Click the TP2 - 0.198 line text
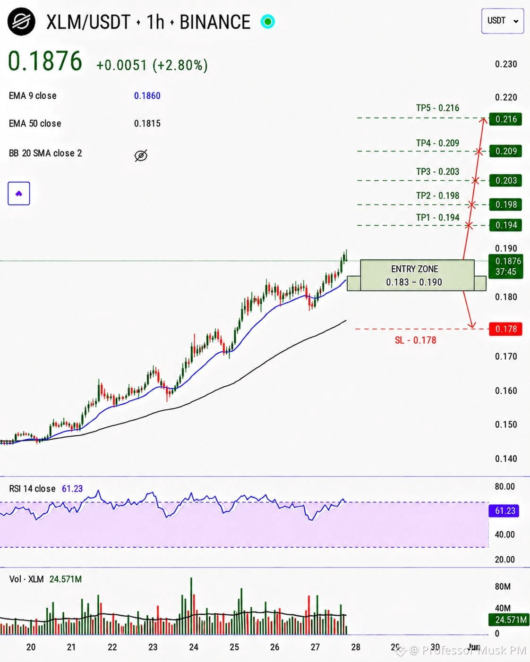Screen dimensions: 530x662 (437, 195)
